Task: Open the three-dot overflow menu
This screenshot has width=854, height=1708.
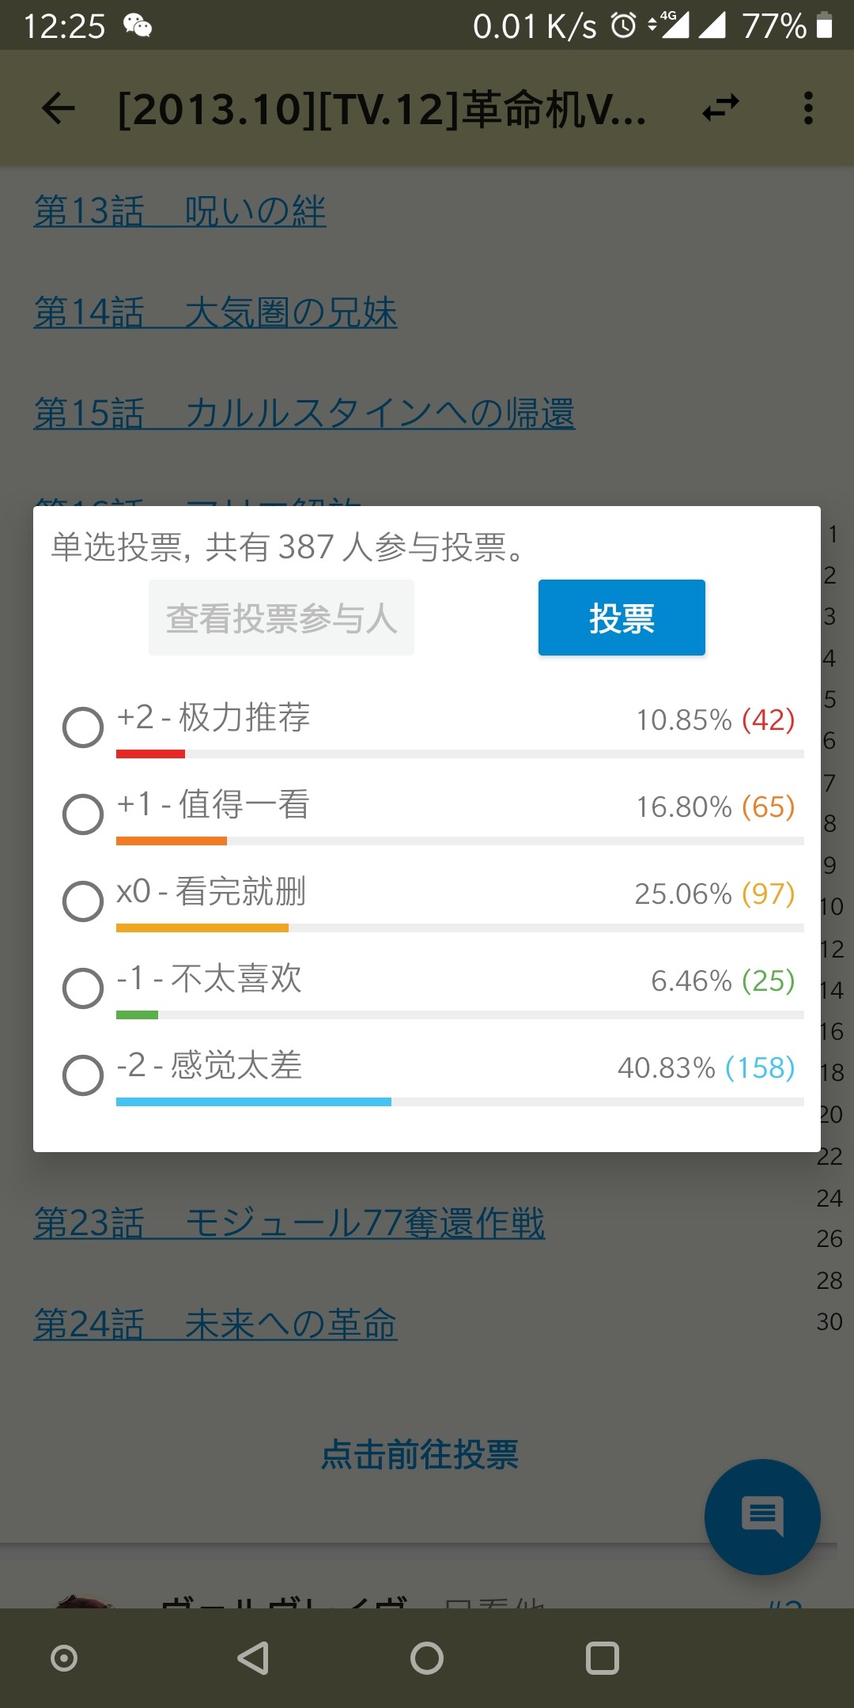Action: (807, 108)
